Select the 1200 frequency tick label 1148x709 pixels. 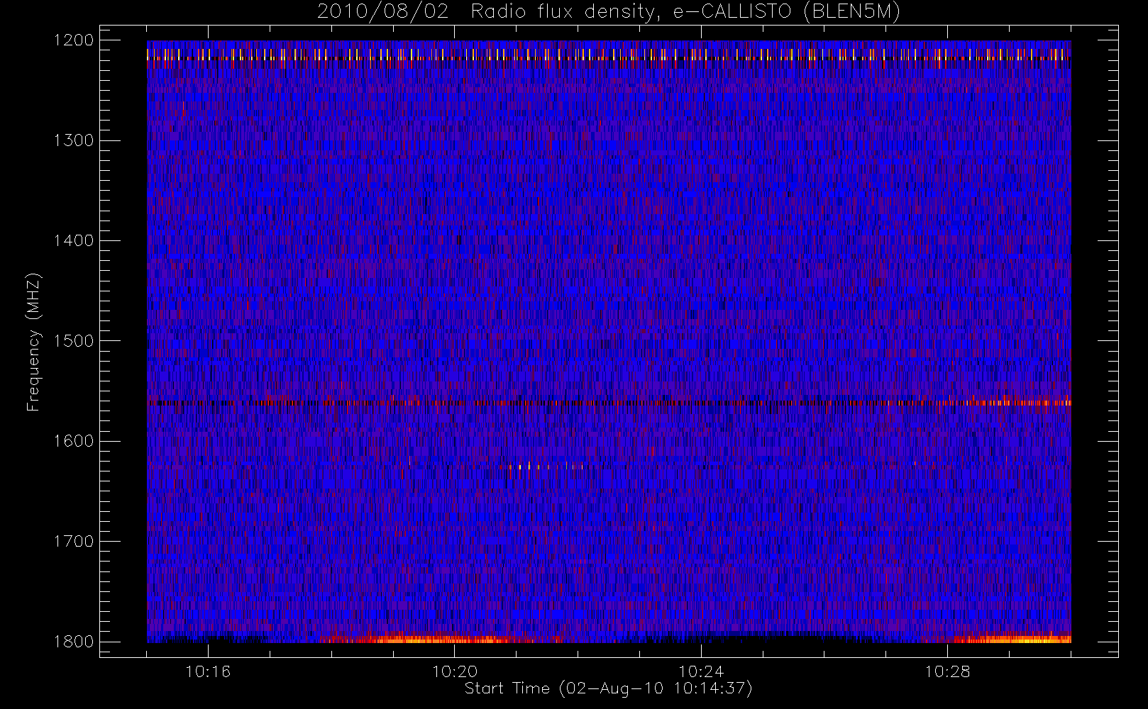(74, 40)
